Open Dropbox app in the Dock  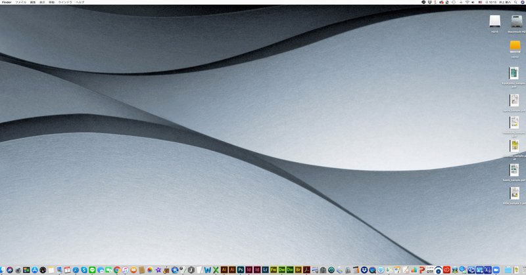click(x=364, y=270)
